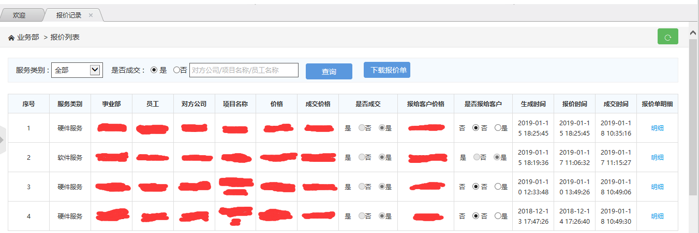Expand the left sidebar collapse arrow
699x233 pixels.
coord(3,140)
